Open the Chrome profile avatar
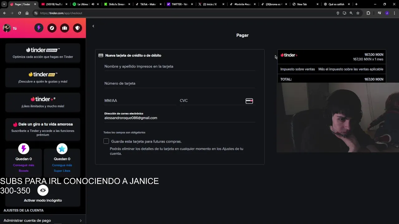399x224 pixels. pos(387,13)
